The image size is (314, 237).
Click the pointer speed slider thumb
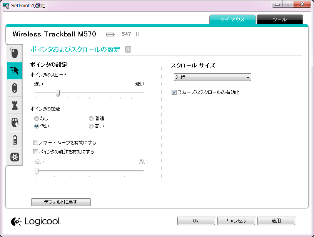click(x=58, y=93)
